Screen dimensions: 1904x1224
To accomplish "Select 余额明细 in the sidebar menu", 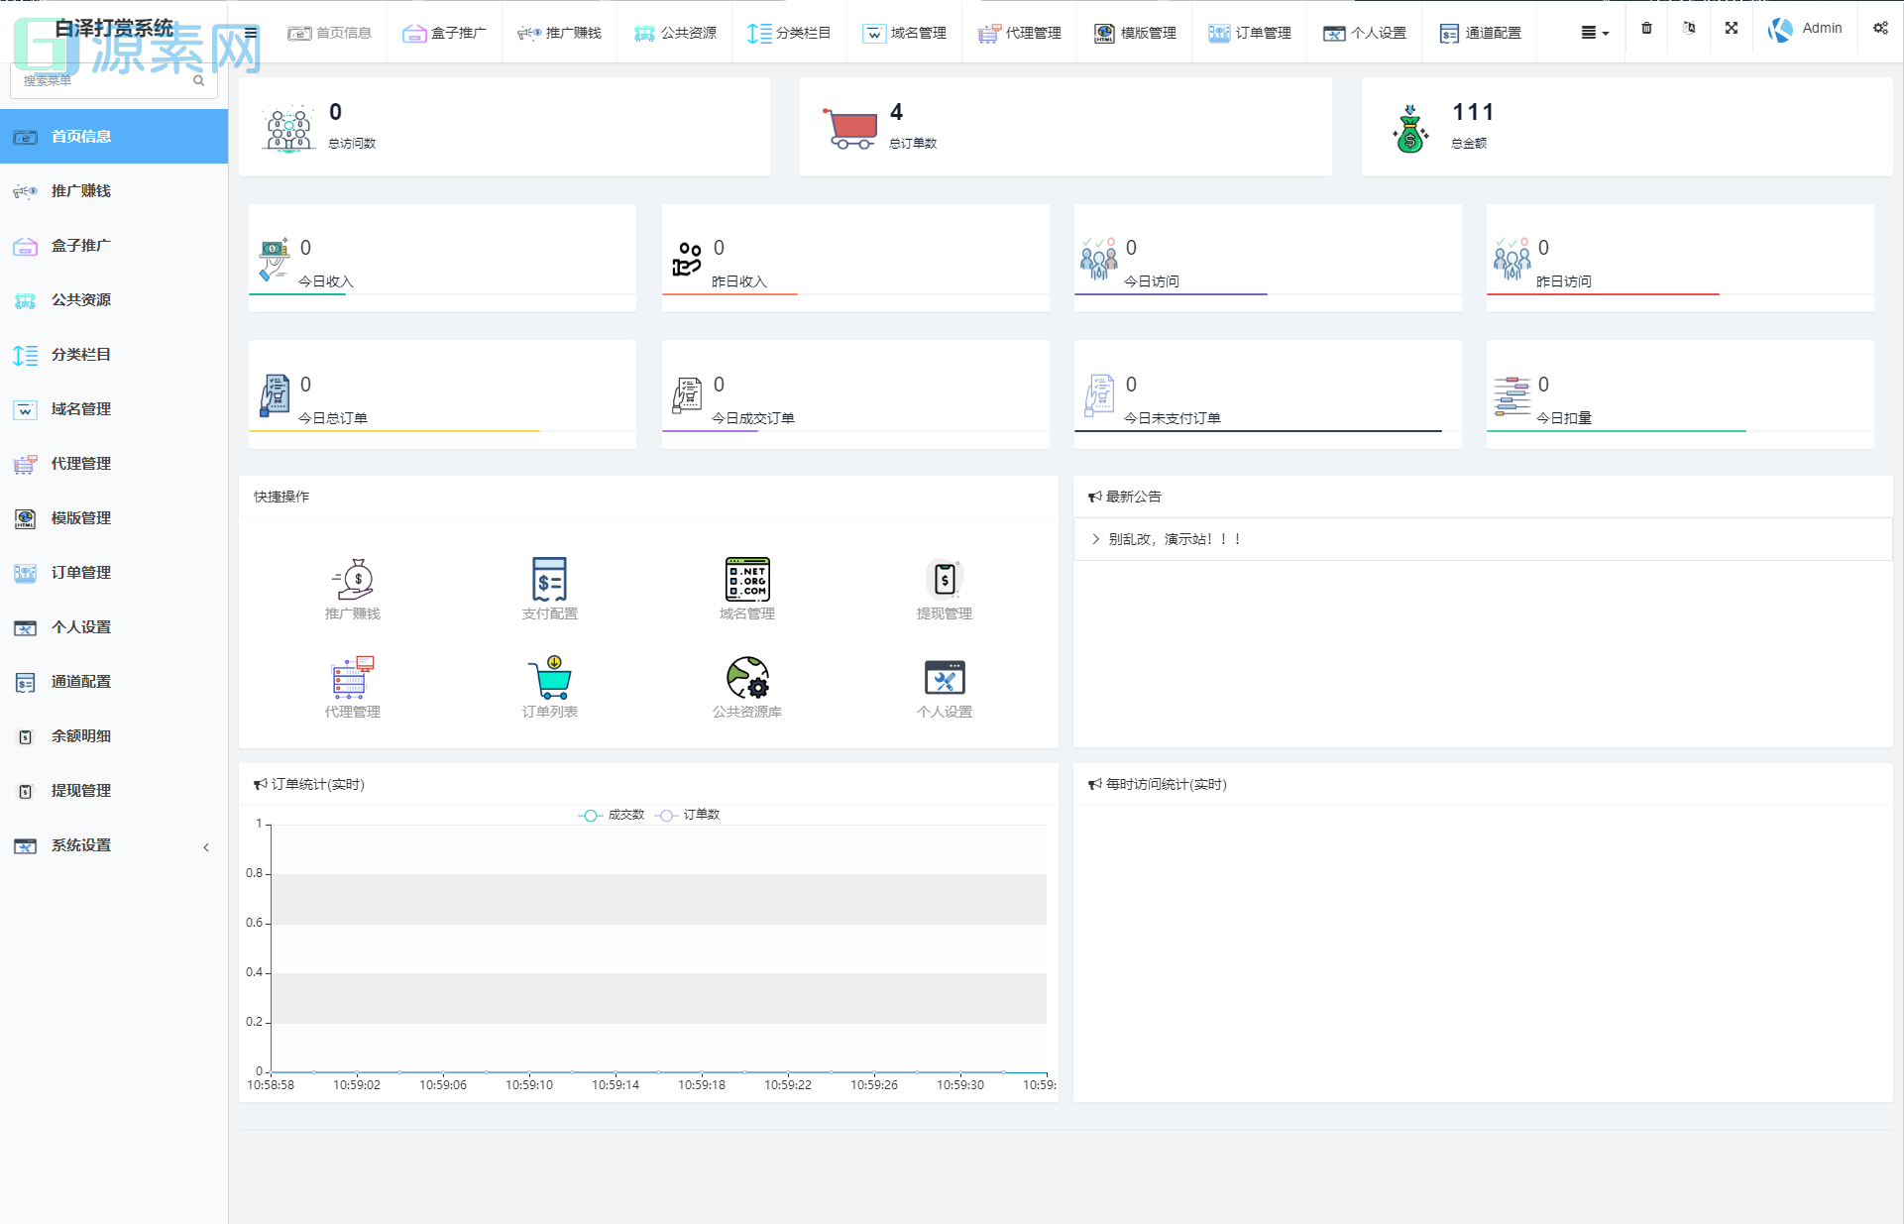I will click(81, 736).
